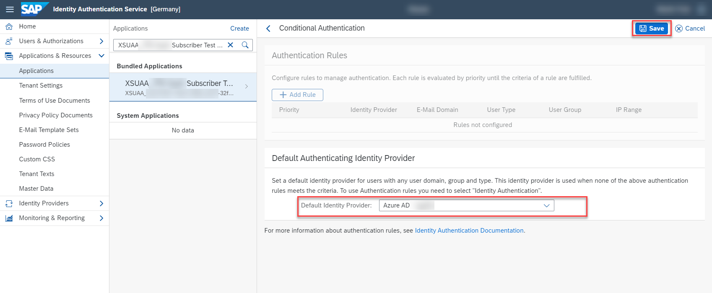Open the hamburger navigation menu

tap(10, 9)
